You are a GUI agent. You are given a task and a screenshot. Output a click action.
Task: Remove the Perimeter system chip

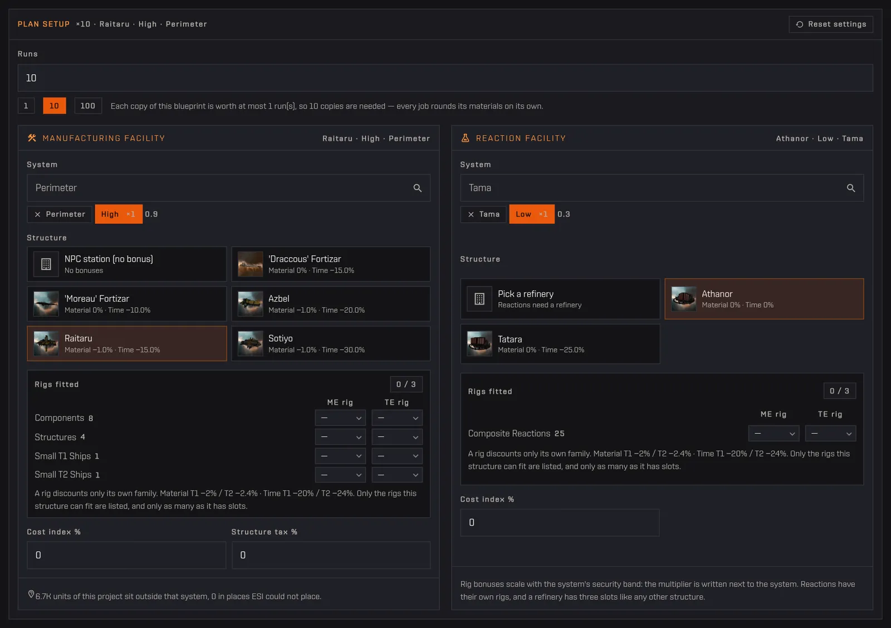pyautogui.click(x=37, y=214)
